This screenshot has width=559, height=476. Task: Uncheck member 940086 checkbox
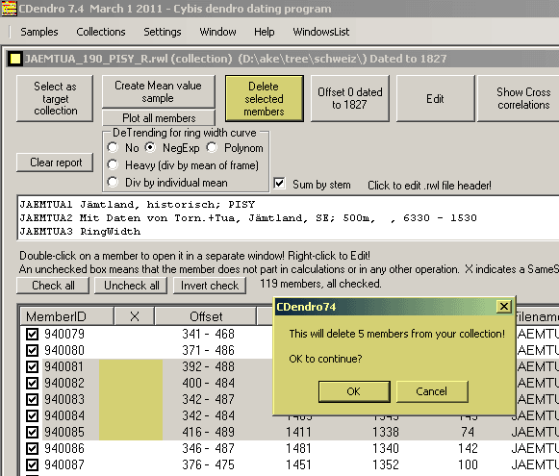click(x=32, y=448)
